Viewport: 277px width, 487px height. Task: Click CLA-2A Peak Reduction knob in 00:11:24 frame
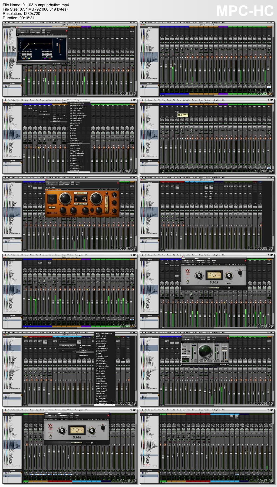[229, 276]
